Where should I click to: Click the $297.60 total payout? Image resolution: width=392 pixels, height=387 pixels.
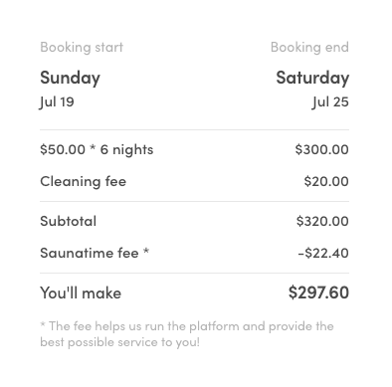318,292
